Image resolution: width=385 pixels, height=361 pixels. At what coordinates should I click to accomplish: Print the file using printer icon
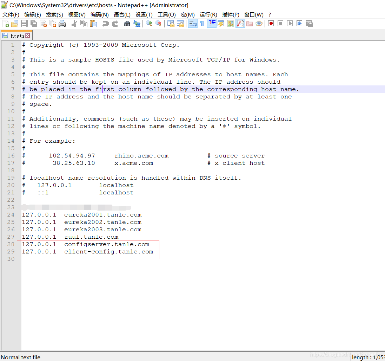click(x=62, y=24)
